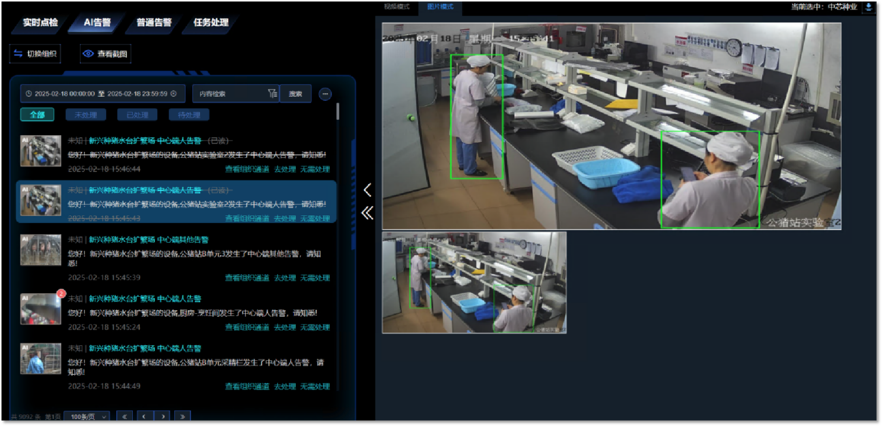The height and width of the screenshot is (426, 882).
Task: Click alert text mentioning 厨房-烹饪间
Action: click(193, 313)
